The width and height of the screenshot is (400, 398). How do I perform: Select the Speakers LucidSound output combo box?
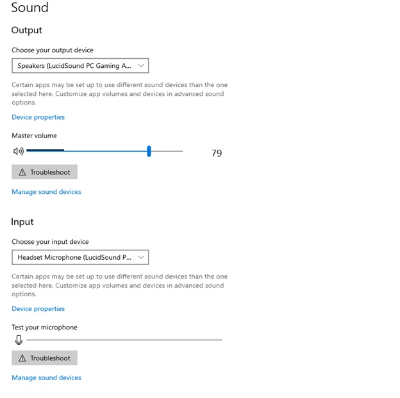[x=80, y=66]
